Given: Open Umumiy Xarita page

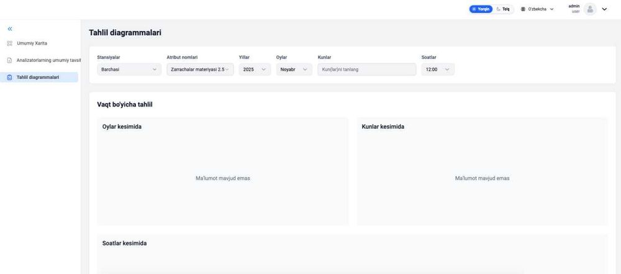Looking at the screenshot, I should [x=32, y=43].
